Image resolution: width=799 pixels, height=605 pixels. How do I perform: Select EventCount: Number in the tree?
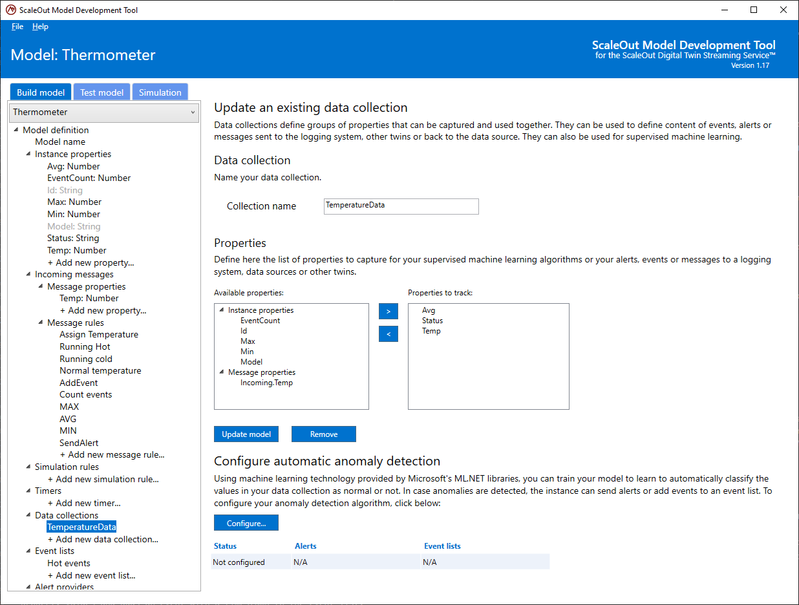(89, 178)
